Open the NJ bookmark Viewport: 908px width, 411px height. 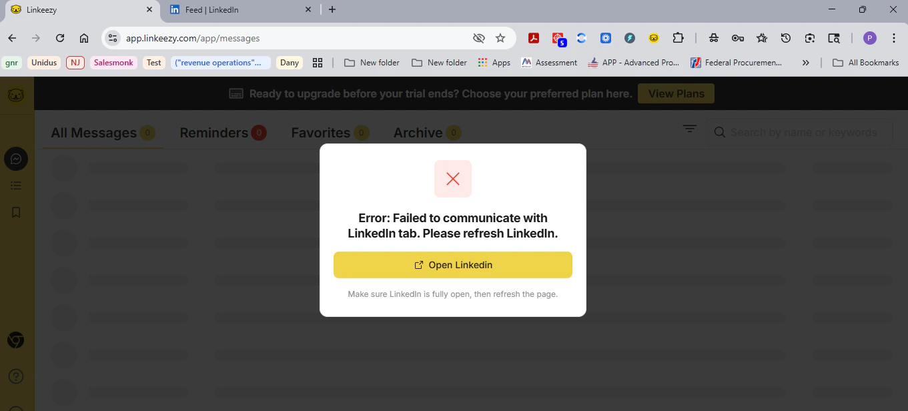pyautogui.click(x=75, y=63)
